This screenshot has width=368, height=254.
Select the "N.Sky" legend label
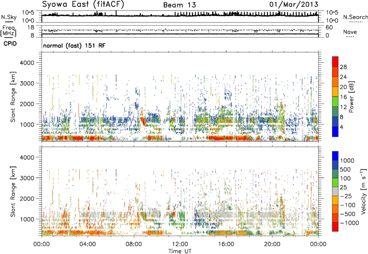[x=9, y=17]
